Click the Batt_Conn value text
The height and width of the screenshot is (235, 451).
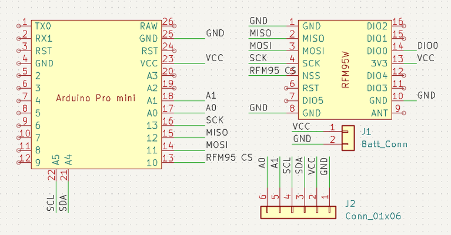[385, 144]
